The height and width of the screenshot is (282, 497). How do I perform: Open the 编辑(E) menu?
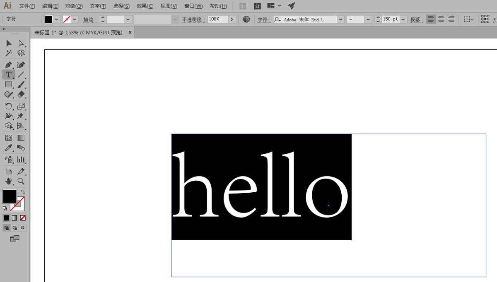(50, 6)
